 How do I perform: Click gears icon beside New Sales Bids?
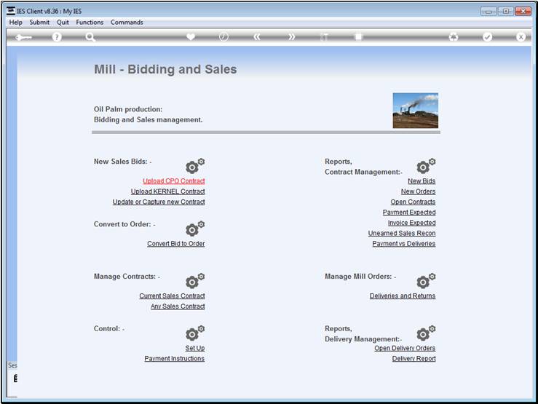tap(195, 166)
